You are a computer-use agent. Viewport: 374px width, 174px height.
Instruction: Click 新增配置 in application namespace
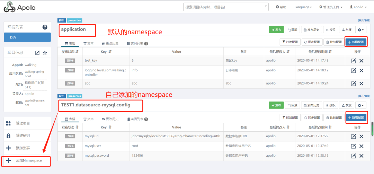point(356,42)
